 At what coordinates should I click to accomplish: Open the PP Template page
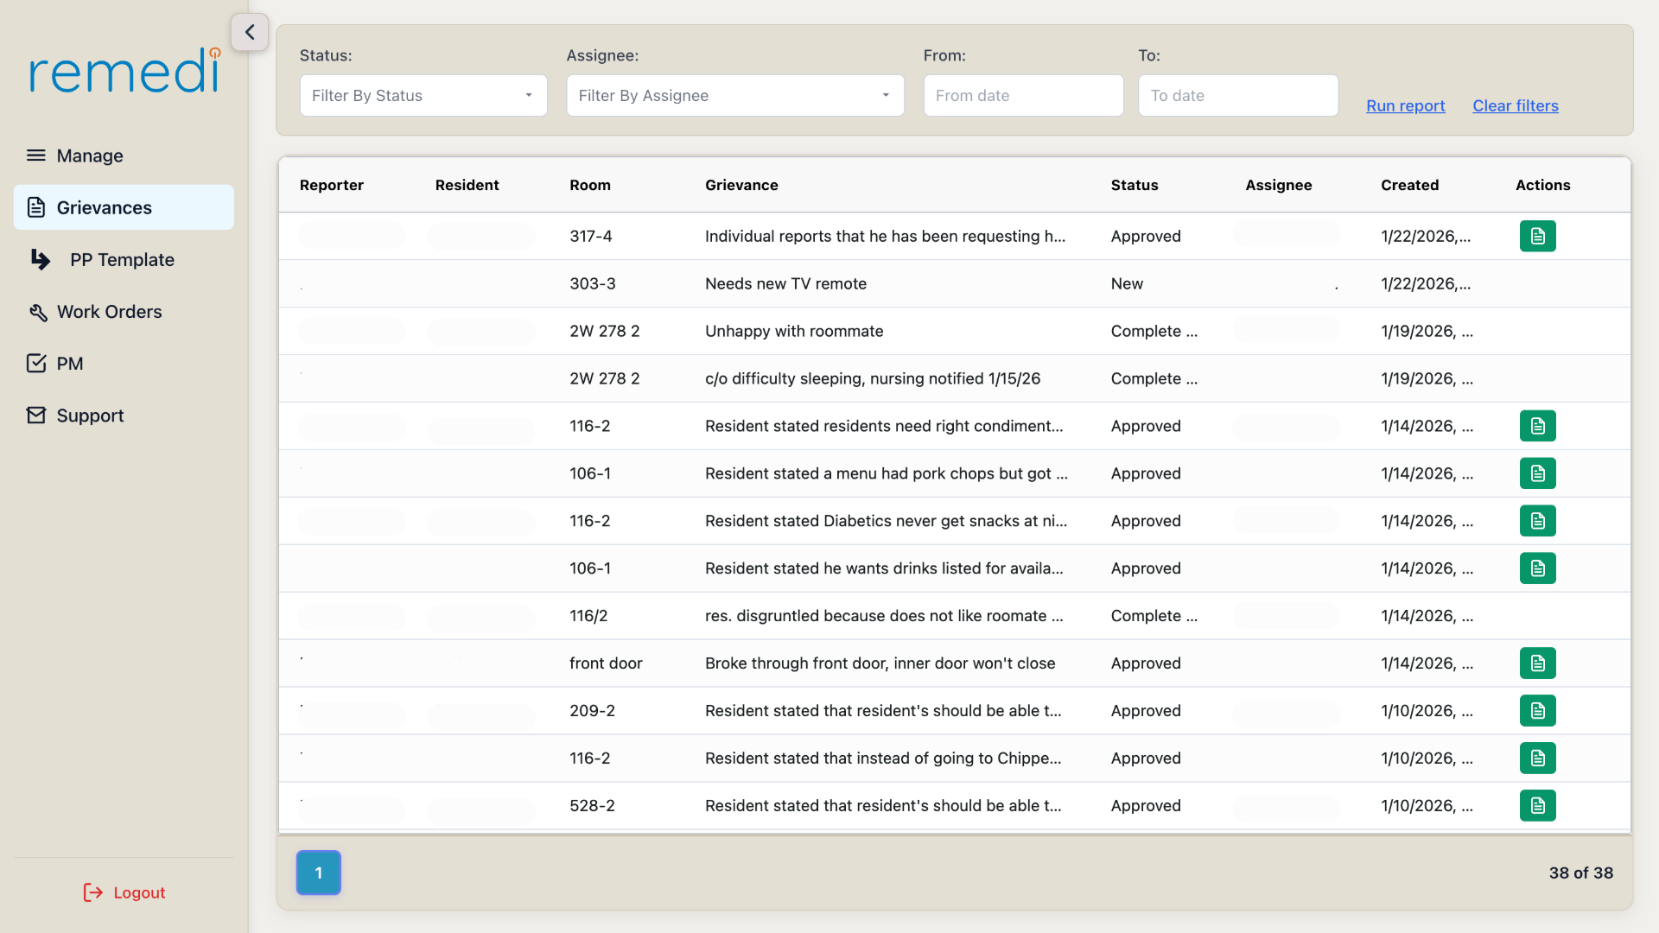click(124, 260)
